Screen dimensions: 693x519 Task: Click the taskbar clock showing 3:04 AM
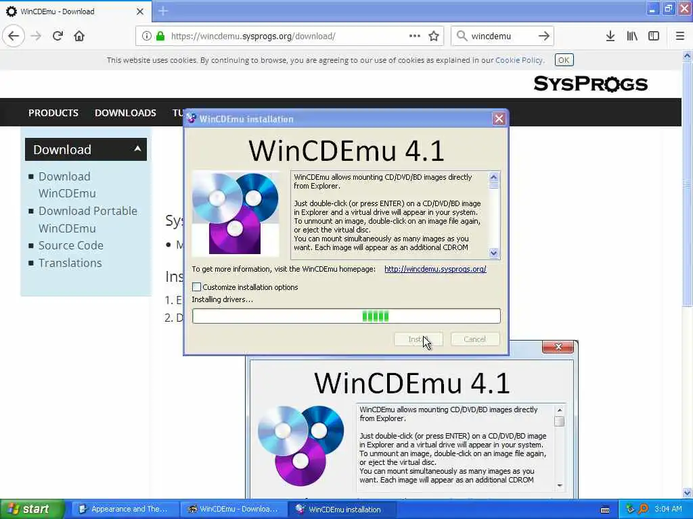click(x=668, y=509)
